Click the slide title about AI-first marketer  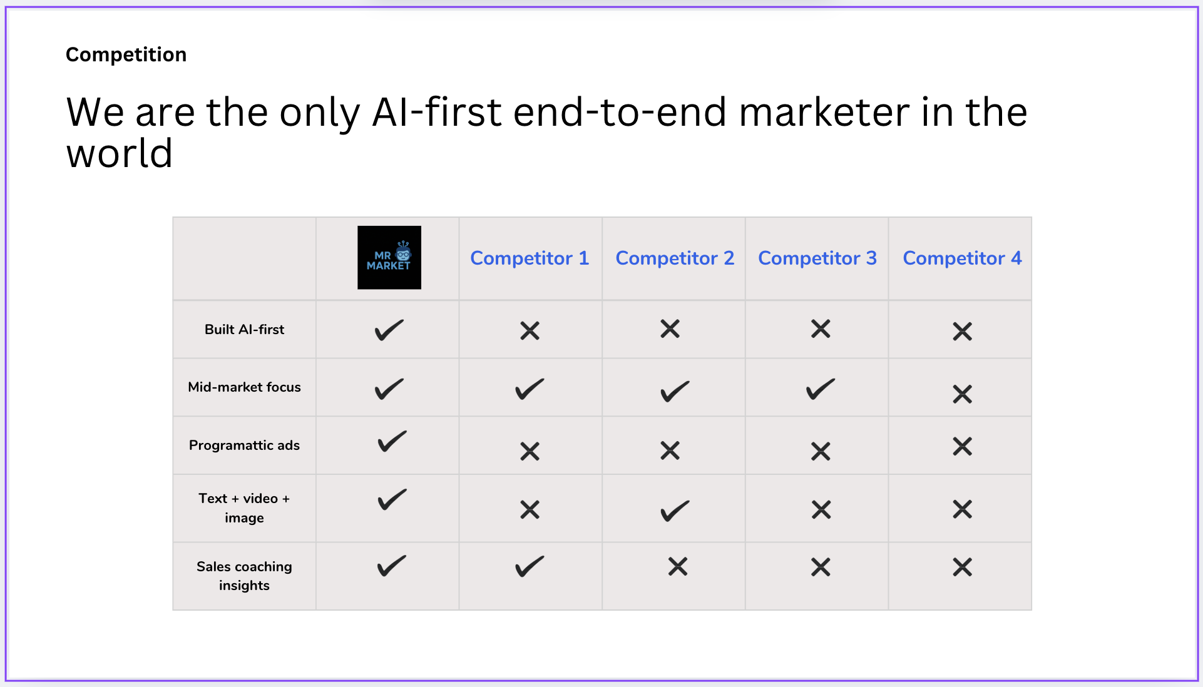tap(546, 132)
